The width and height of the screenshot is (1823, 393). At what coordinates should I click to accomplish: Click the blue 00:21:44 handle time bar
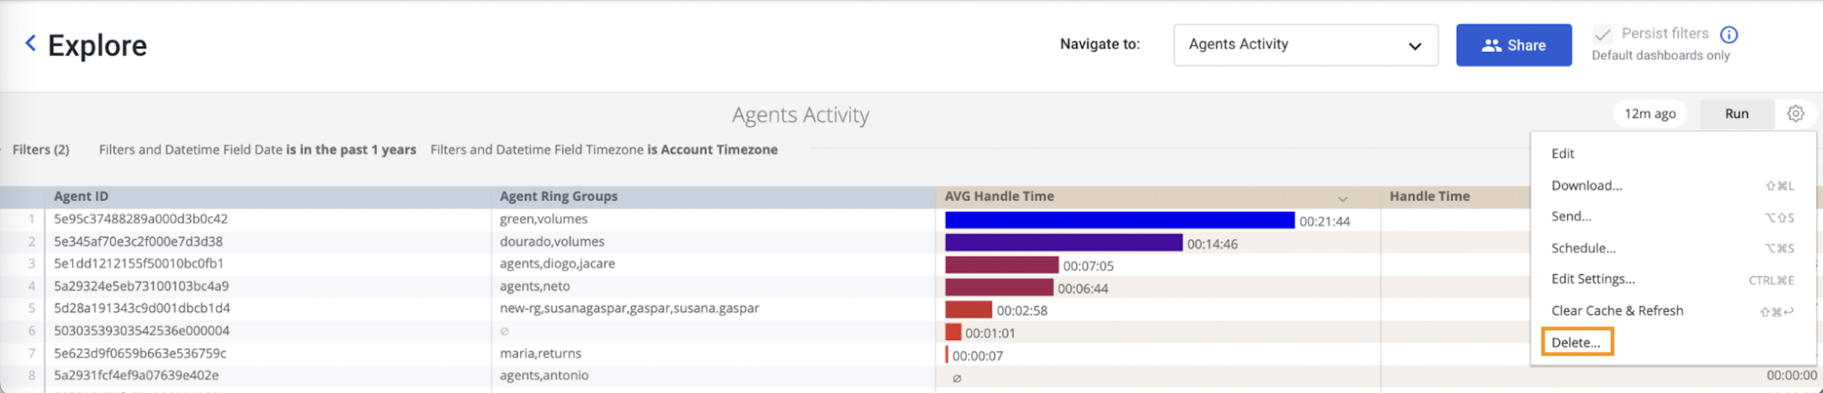point(1119,220)
